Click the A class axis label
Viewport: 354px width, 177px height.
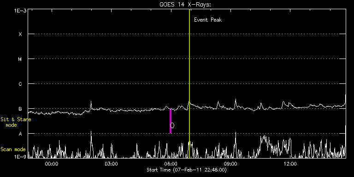(x=20, y=134)
